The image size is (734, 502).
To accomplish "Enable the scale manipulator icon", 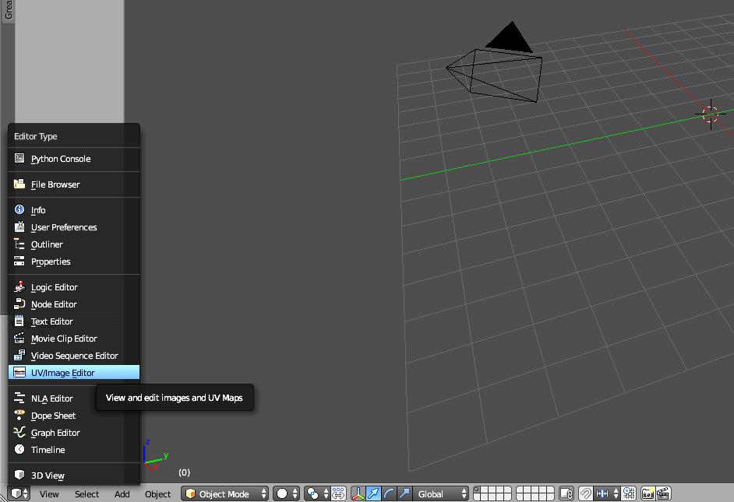I will point(404,493).
